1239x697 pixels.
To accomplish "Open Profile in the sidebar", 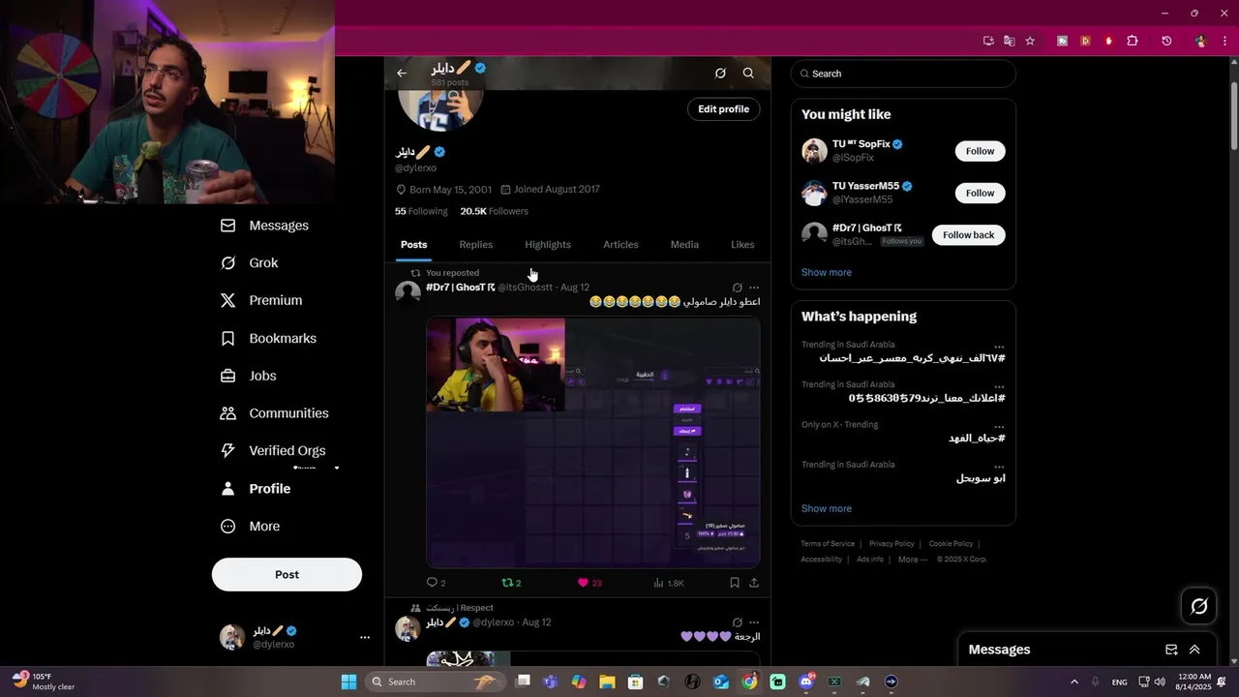I will tap(255, 489).
